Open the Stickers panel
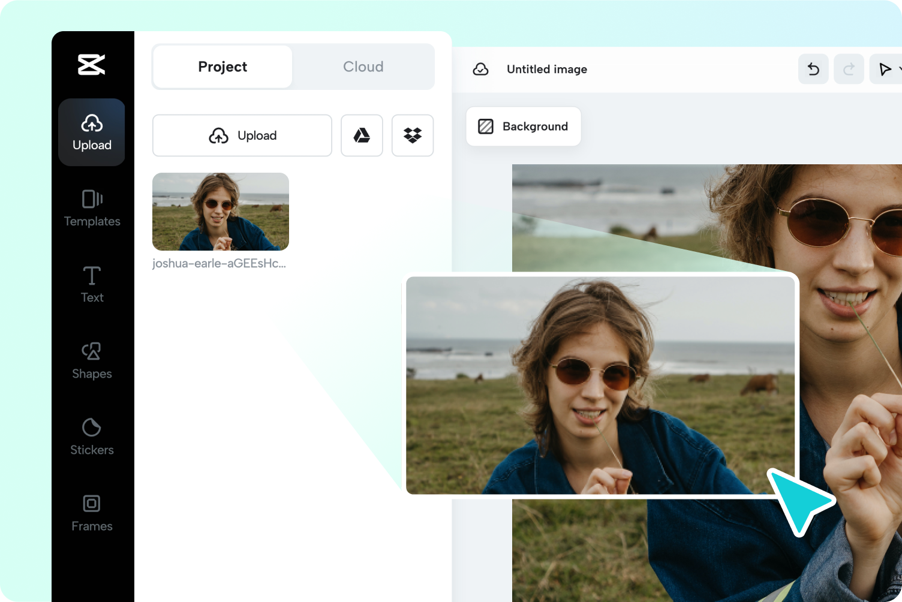Image resolution: width=902 pixels, height=602 pixels. pyautogui.click(x=92, y=437)
